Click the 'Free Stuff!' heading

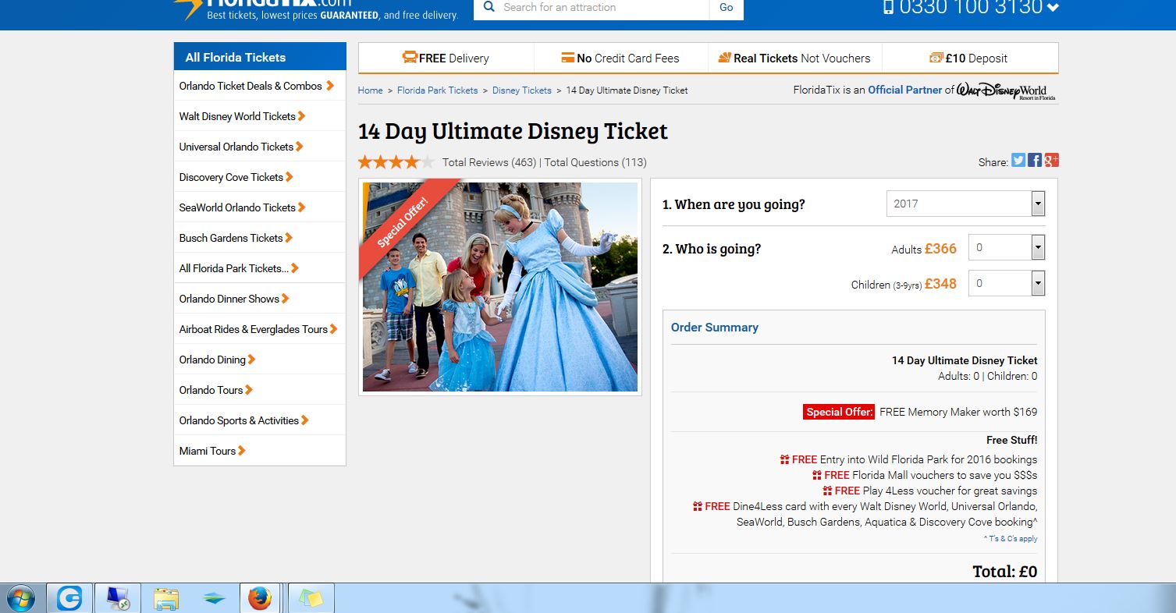[1012, 440]
